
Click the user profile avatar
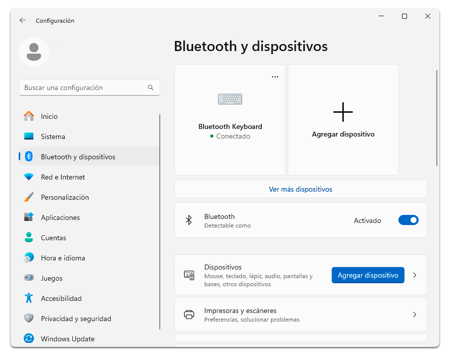[34, 52]
